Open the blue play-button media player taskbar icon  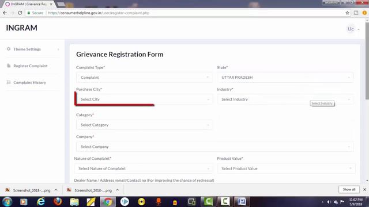pos(125,202)
